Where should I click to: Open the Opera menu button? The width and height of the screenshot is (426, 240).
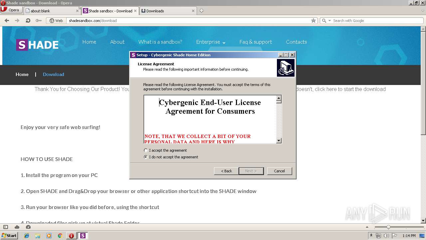point(11,10)
